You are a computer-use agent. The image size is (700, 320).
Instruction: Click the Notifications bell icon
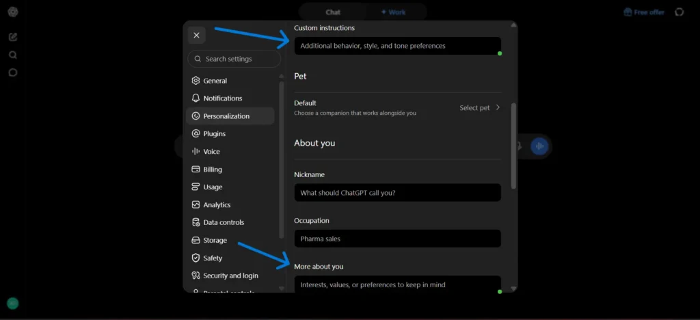pos(196,98)
